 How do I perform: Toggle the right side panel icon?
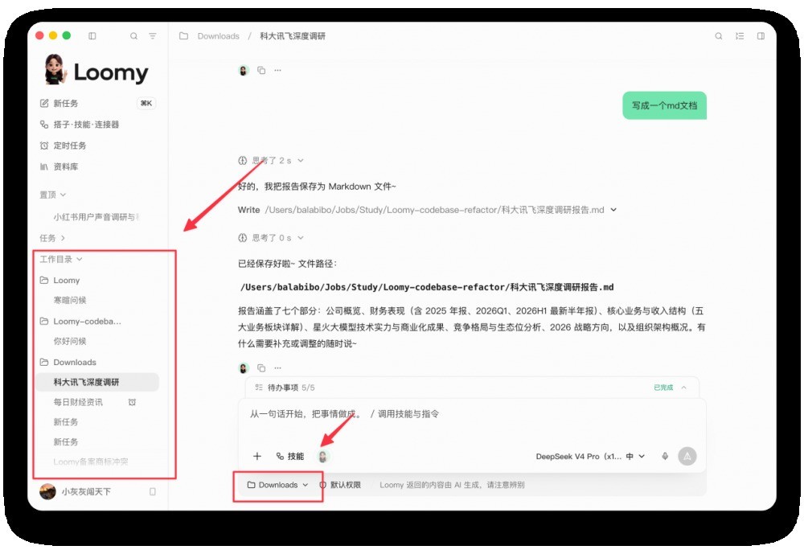761,36
